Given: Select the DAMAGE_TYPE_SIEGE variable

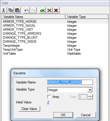Looking at the screenshot, I should 20,42.
